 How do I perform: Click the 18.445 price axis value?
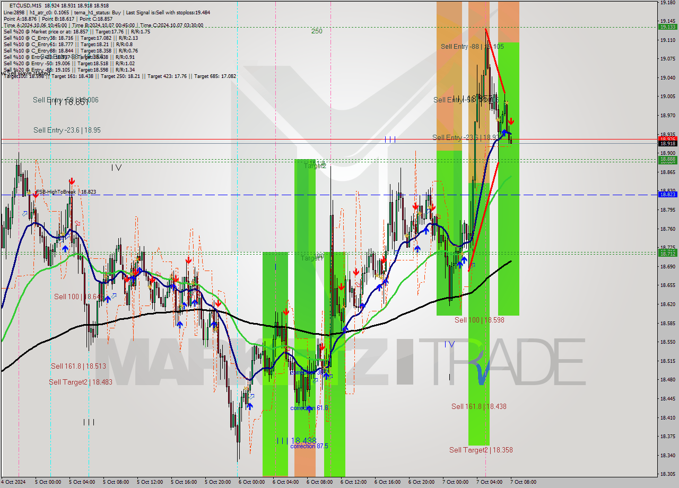667,399
